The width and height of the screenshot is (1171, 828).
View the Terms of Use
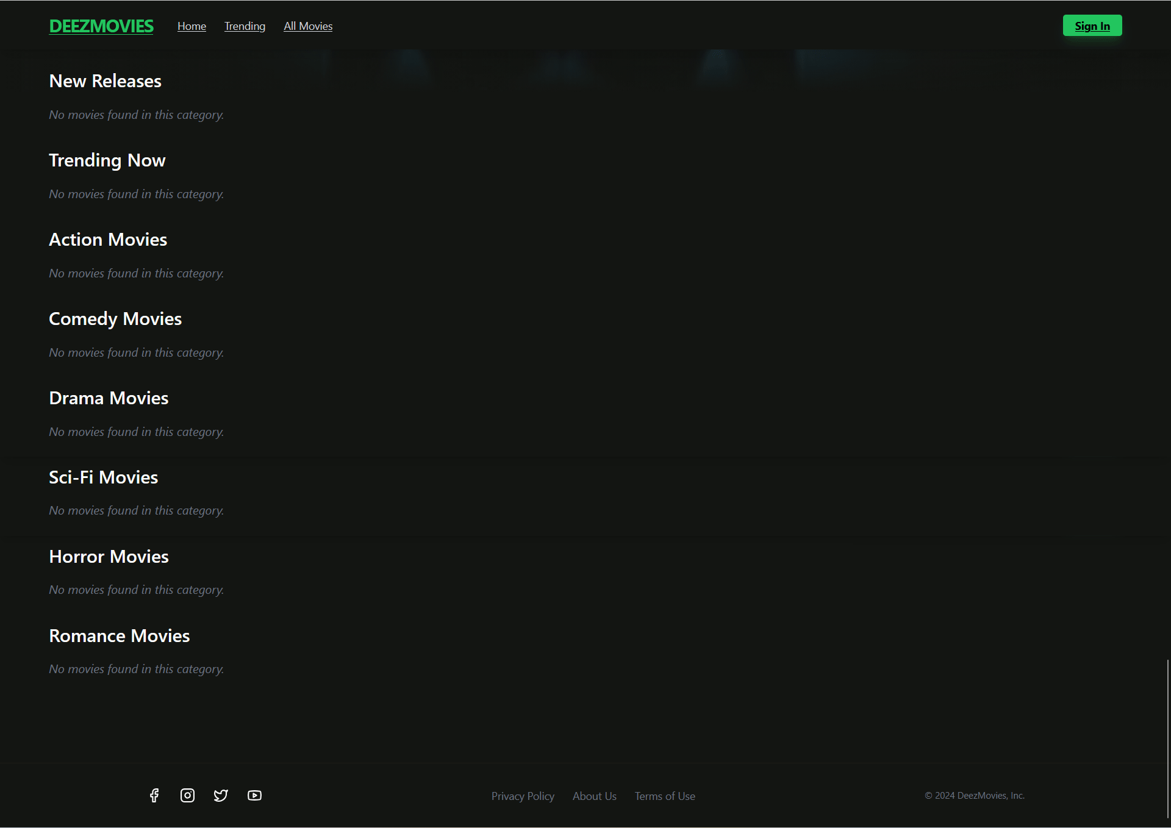click(664, 796)
